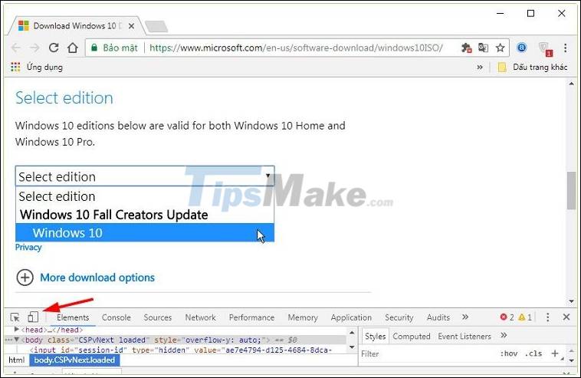Open the DevTools customize three-dot menu

[x=547, y=317]
